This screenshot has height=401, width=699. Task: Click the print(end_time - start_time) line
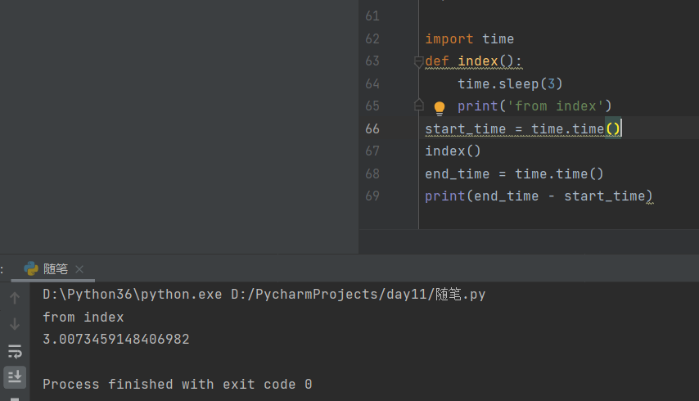tap(538, 196)
